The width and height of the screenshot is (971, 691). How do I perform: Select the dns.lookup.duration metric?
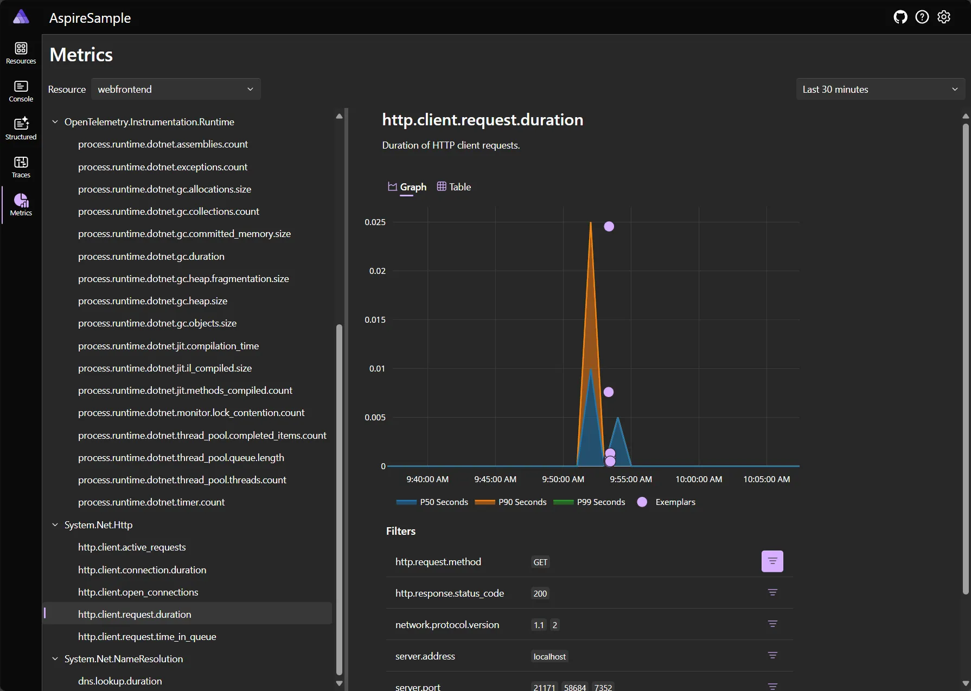[x=120, y=681]
